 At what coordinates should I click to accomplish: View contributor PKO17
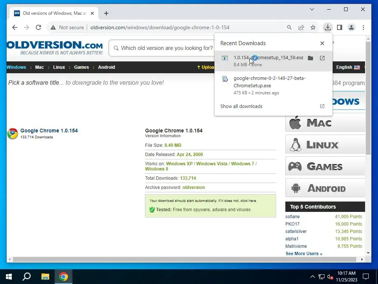(292, 224)
